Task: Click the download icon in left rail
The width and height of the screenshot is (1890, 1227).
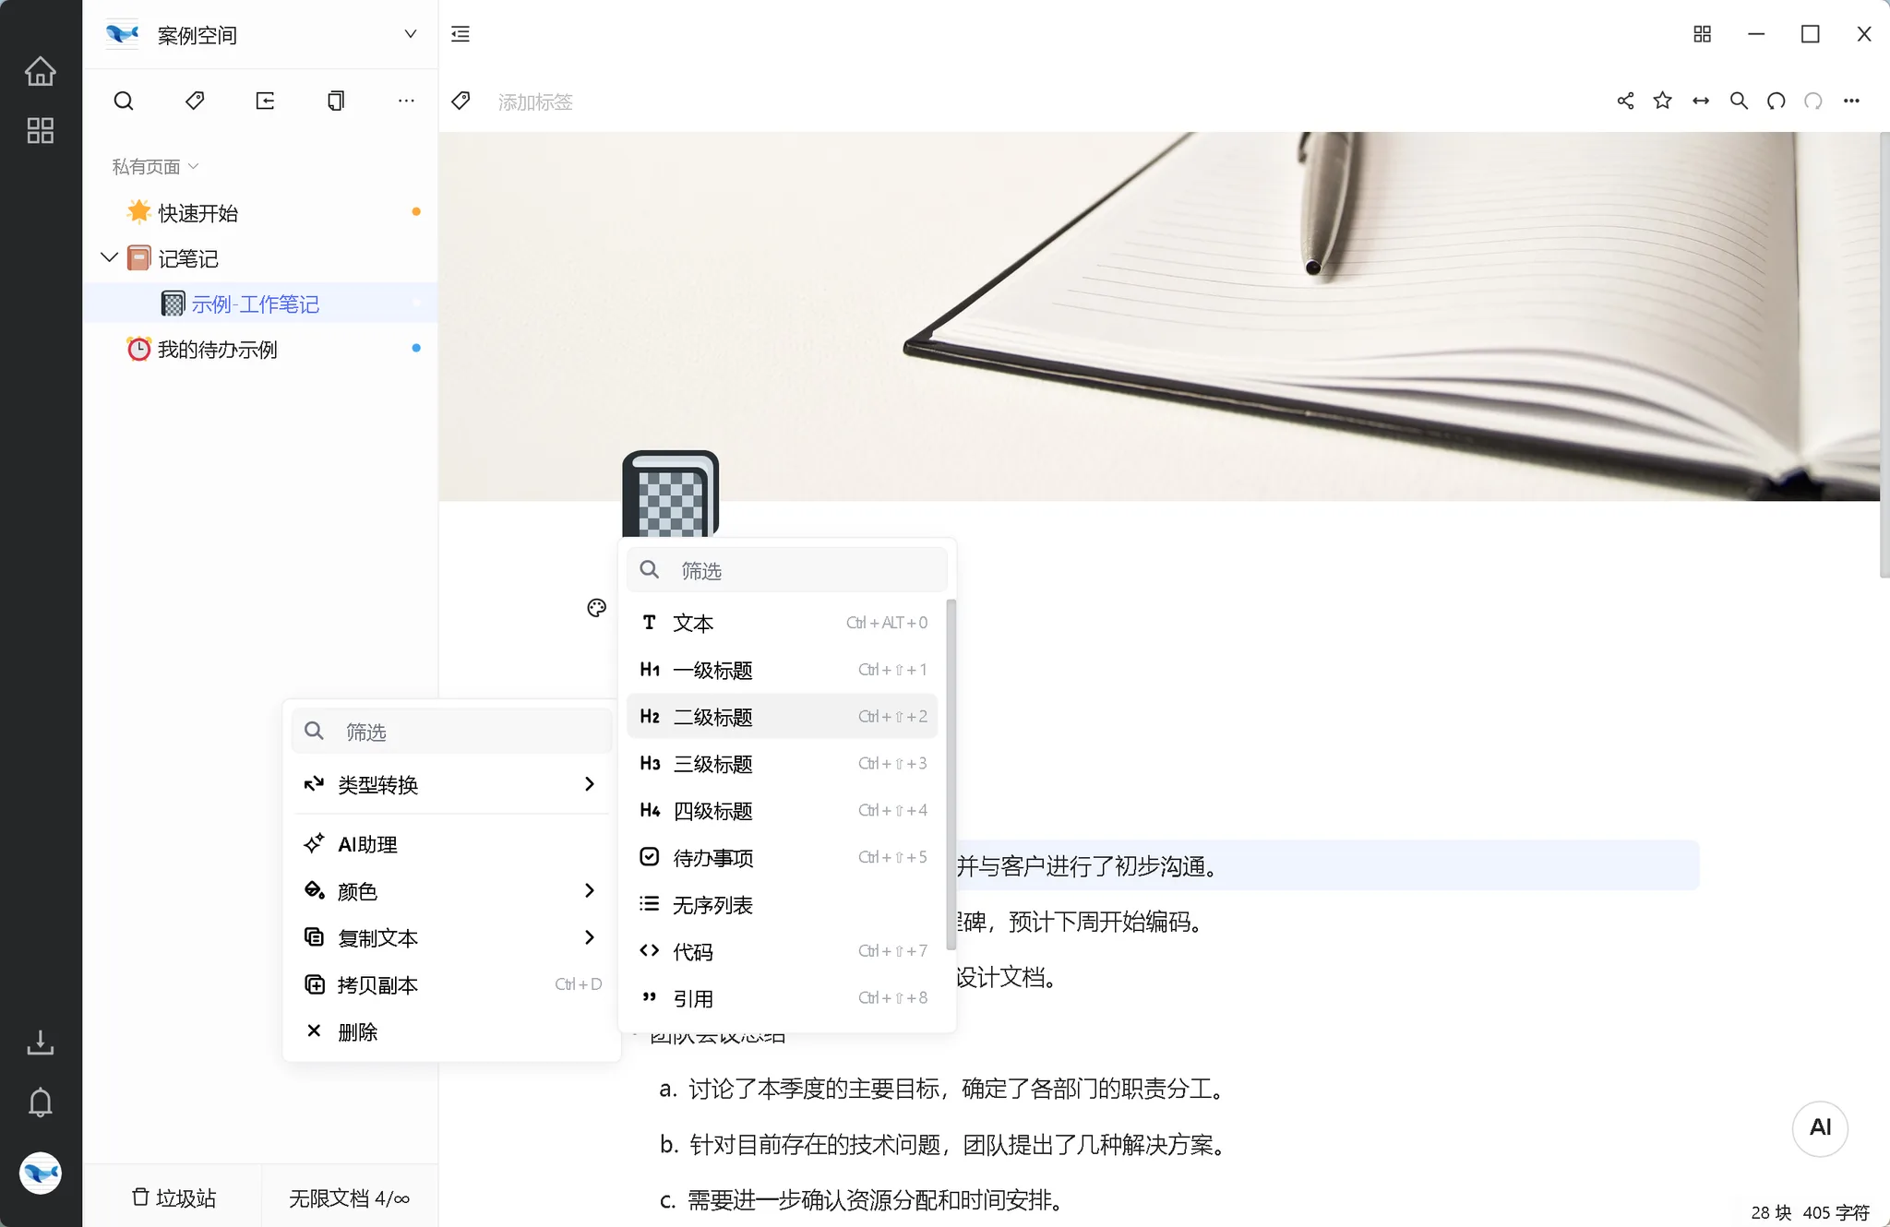Action: coord(40,1042)
